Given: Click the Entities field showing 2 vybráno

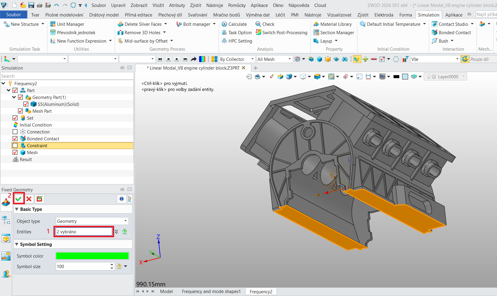Looking at the screenshot, I should (84, 232).
